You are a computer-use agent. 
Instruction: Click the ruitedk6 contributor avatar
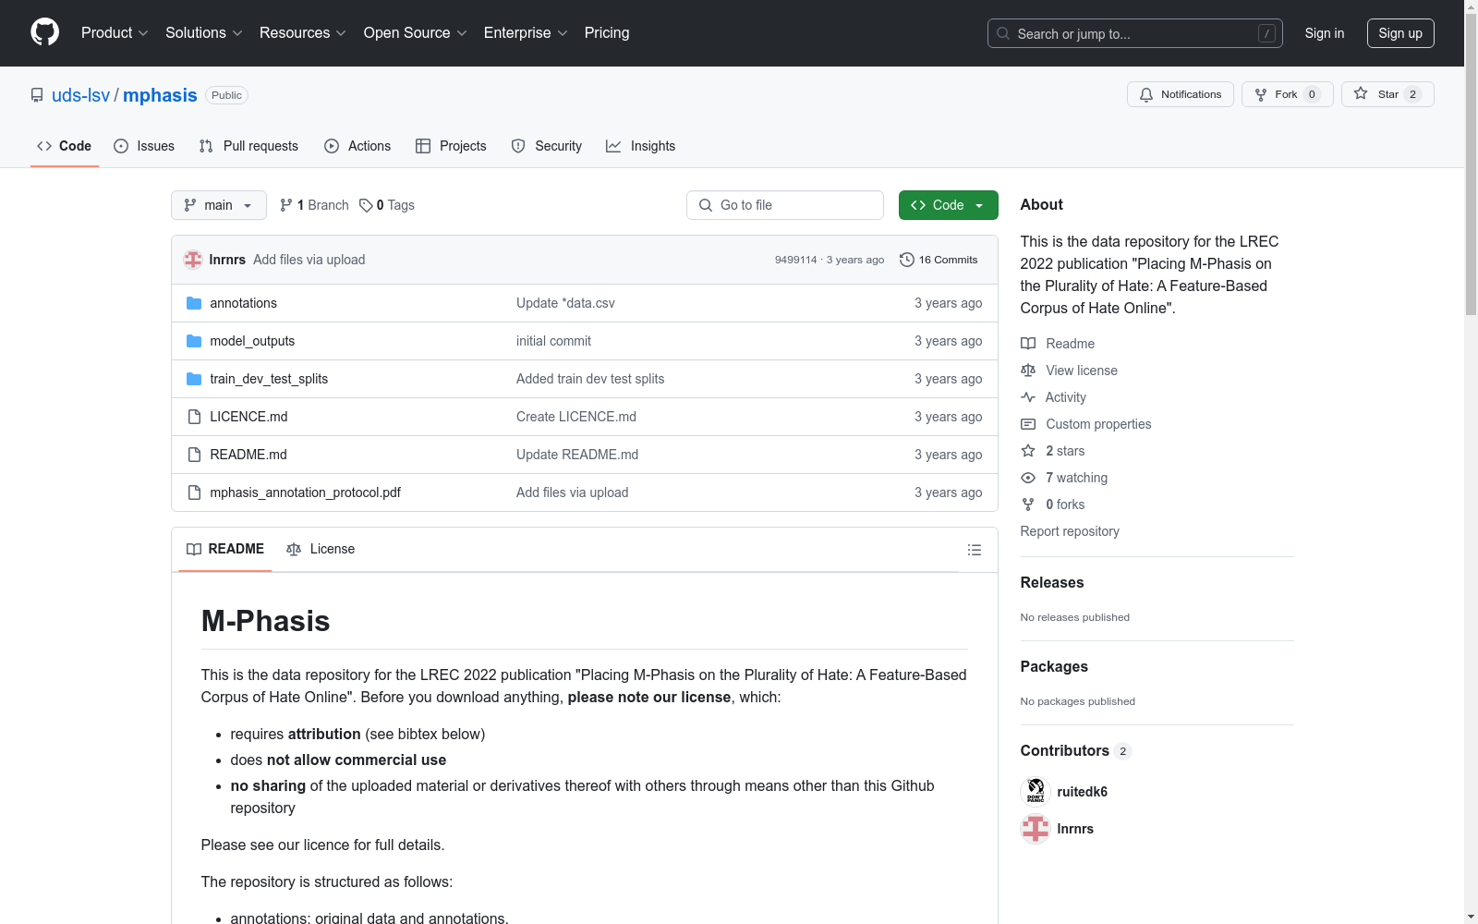[1036, 792]
